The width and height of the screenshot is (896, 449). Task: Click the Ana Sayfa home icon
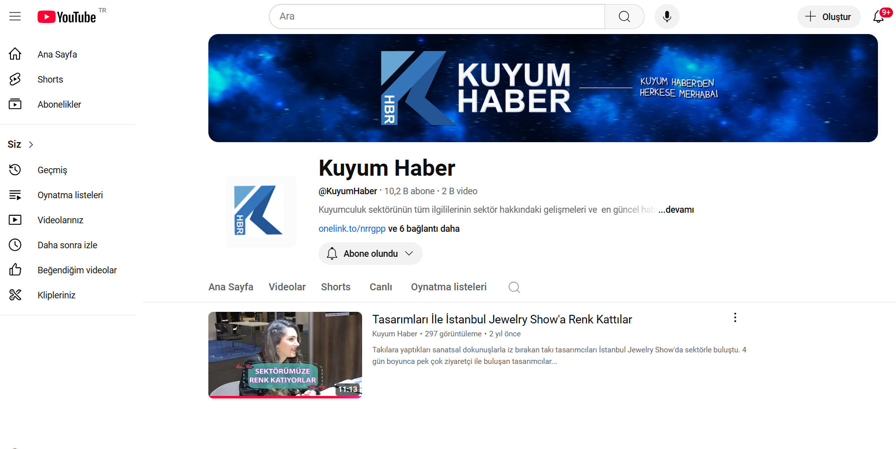click(15, 54)
